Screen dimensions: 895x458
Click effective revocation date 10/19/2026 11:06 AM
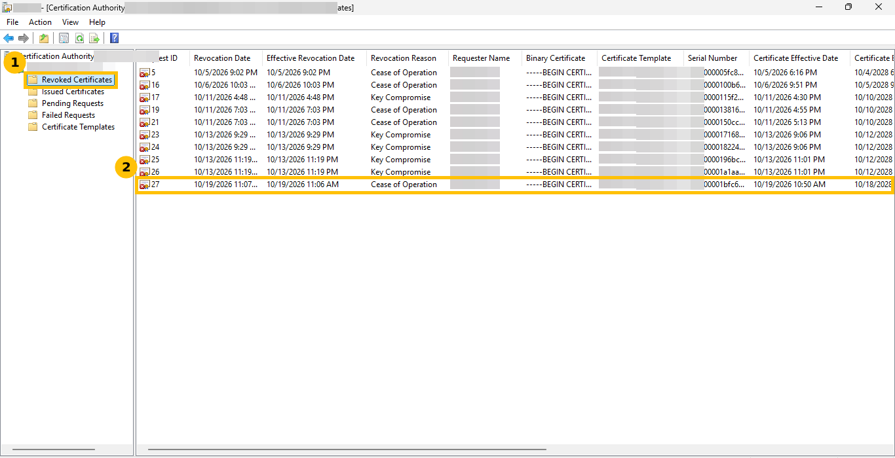(303, 185)
